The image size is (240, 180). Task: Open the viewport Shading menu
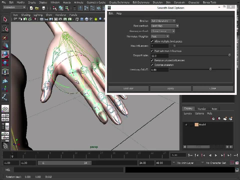[x=26, y=15]
